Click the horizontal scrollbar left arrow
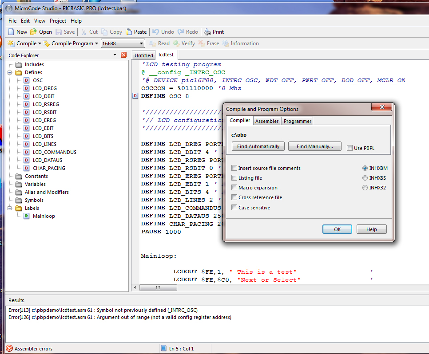This screenshot has height=354, width=429. 135,287
